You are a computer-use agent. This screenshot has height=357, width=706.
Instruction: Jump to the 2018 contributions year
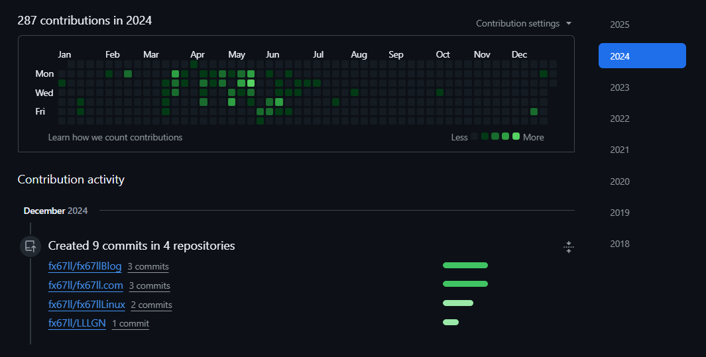[620, 244]
